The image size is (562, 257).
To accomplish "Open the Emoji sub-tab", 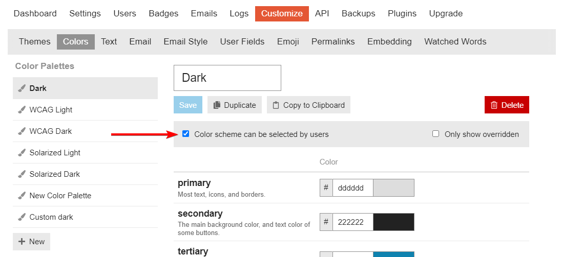I will point(288,42).
